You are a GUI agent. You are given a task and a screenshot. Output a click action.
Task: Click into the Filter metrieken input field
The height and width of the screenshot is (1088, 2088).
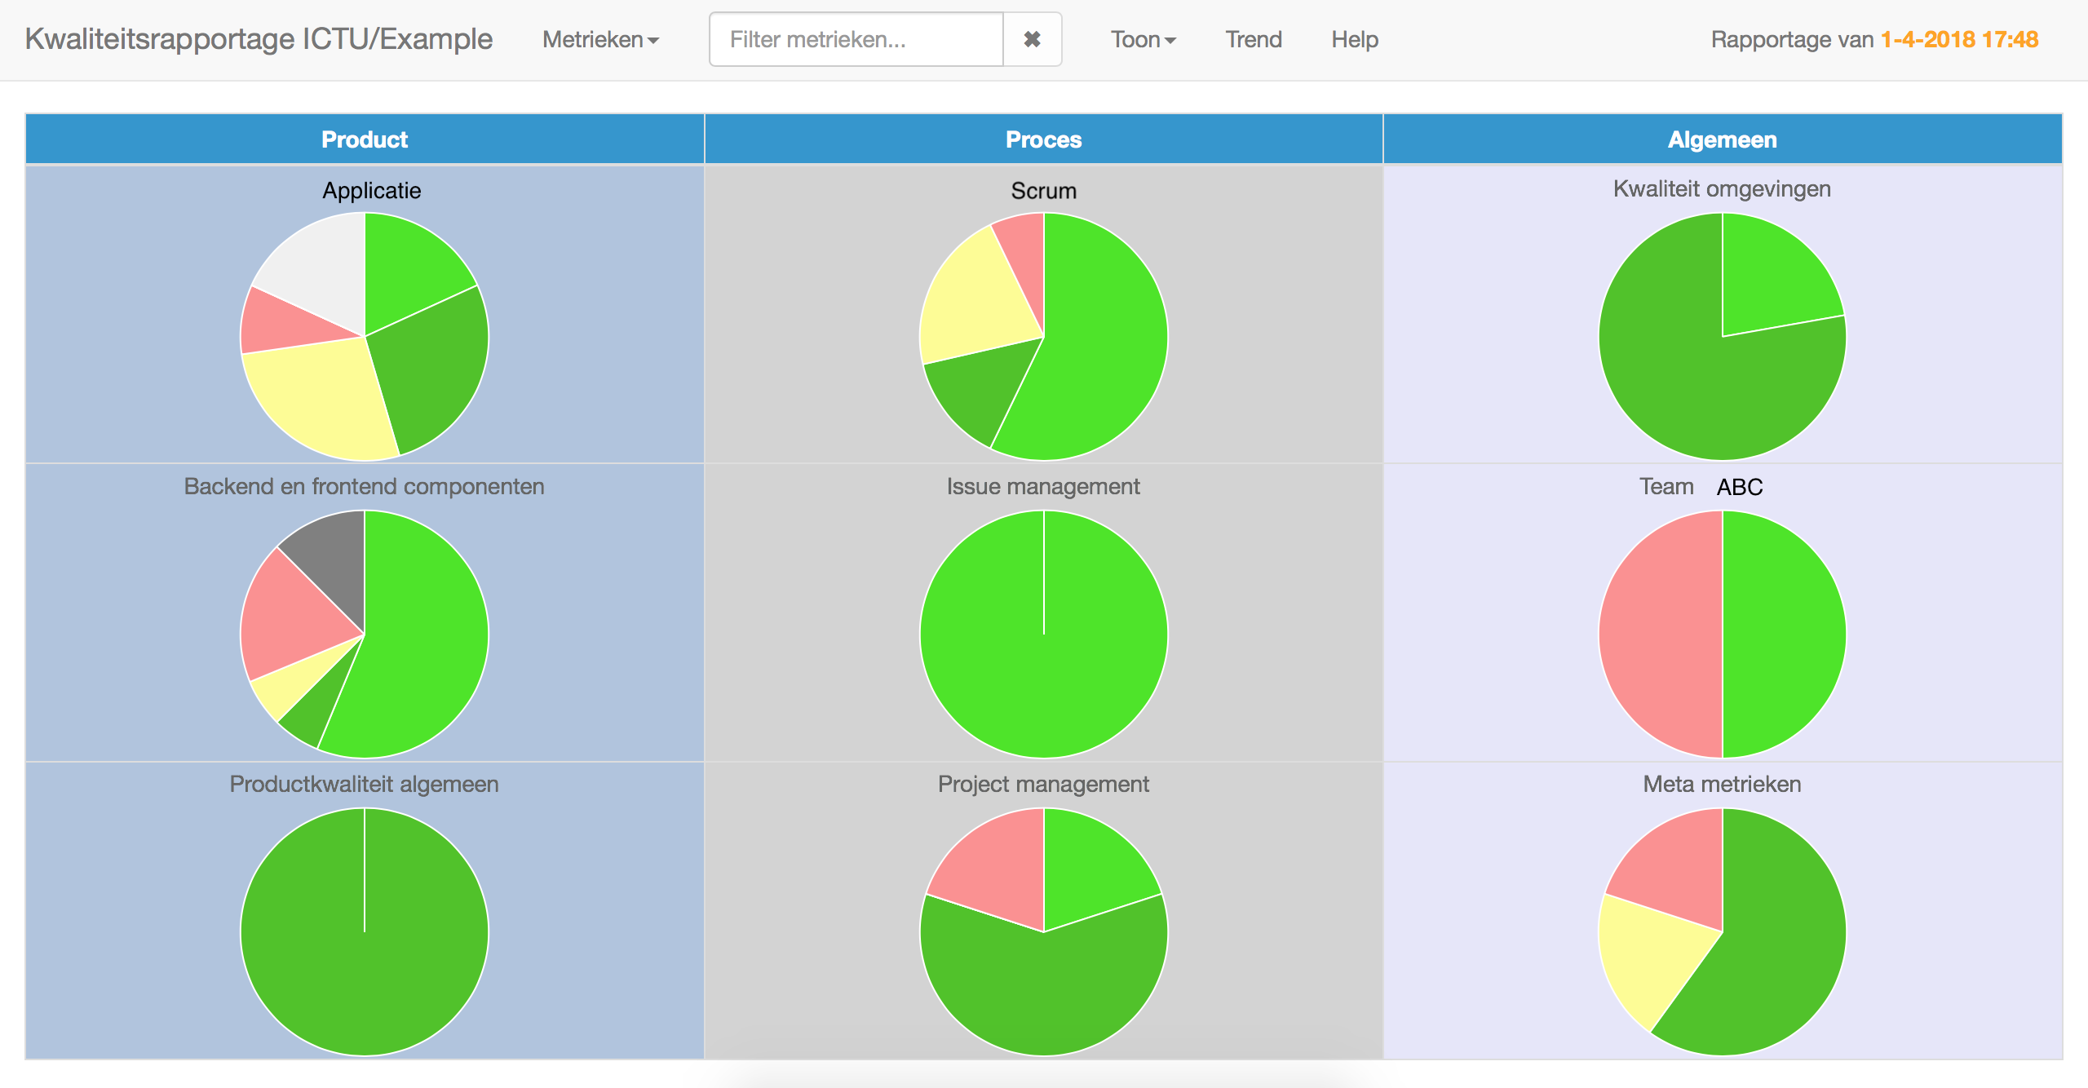click(856, 39)
